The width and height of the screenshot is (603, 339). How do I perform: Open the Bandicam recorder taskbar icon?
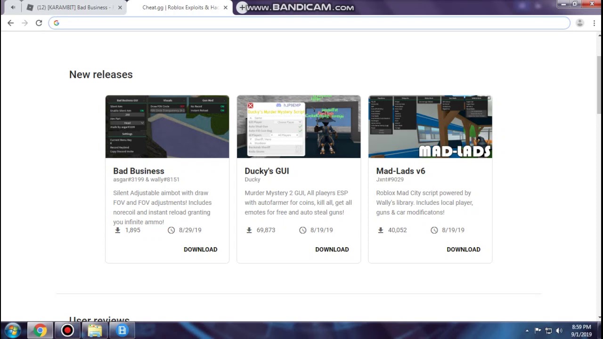[67, 331]
